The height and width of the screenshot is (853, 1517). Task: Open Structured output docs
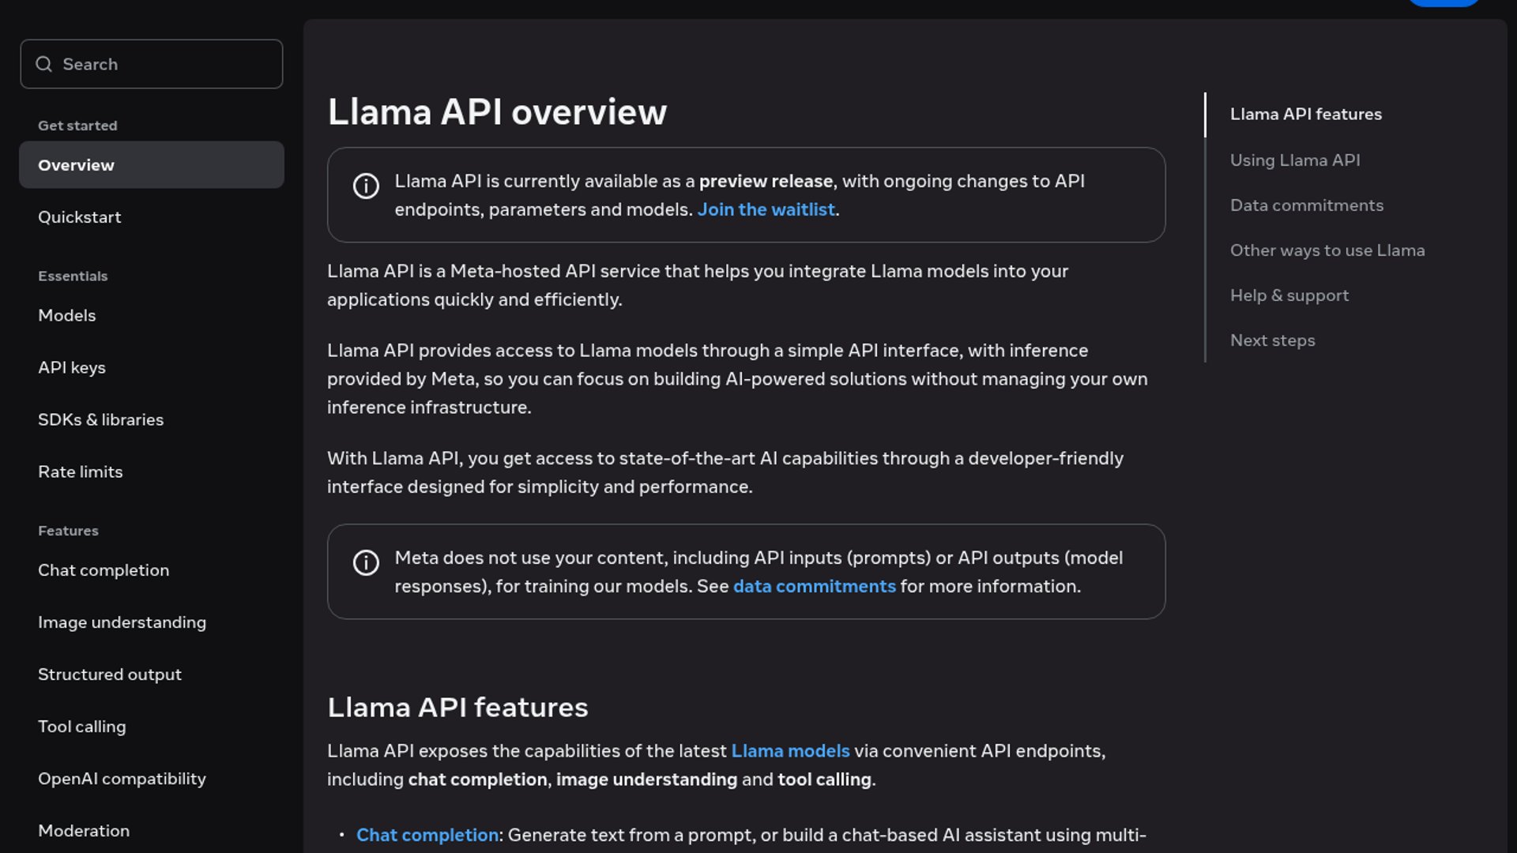click(x=110, y=675)
